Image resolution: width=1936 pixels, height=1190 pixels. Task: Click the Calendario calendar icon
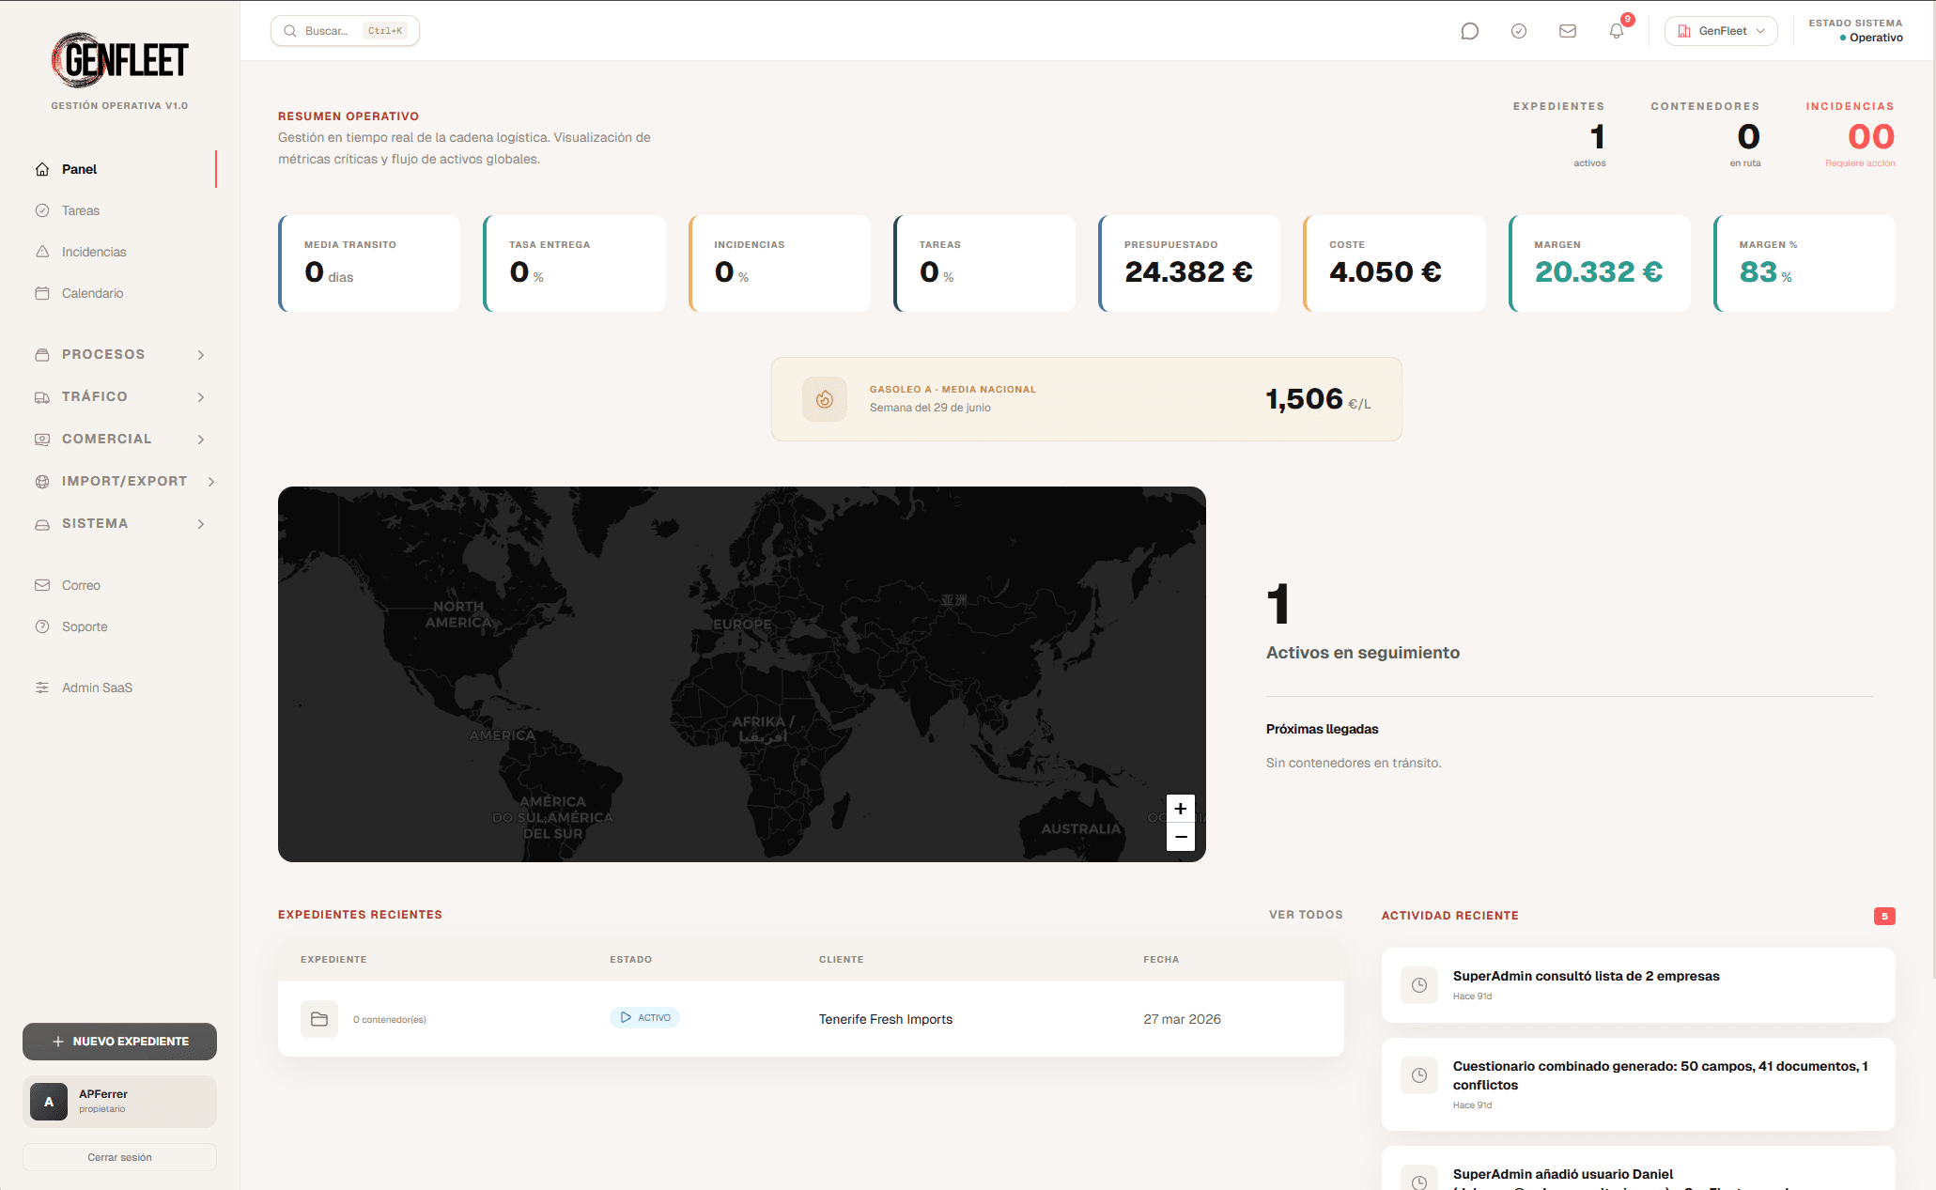[42, 293]
